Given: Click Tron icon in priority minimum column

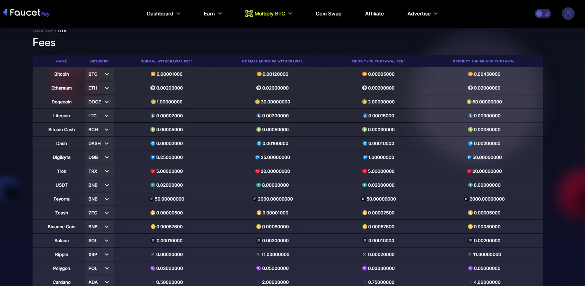Looking at the screenshot, I should pyautogui.click(x=469, y=171).
